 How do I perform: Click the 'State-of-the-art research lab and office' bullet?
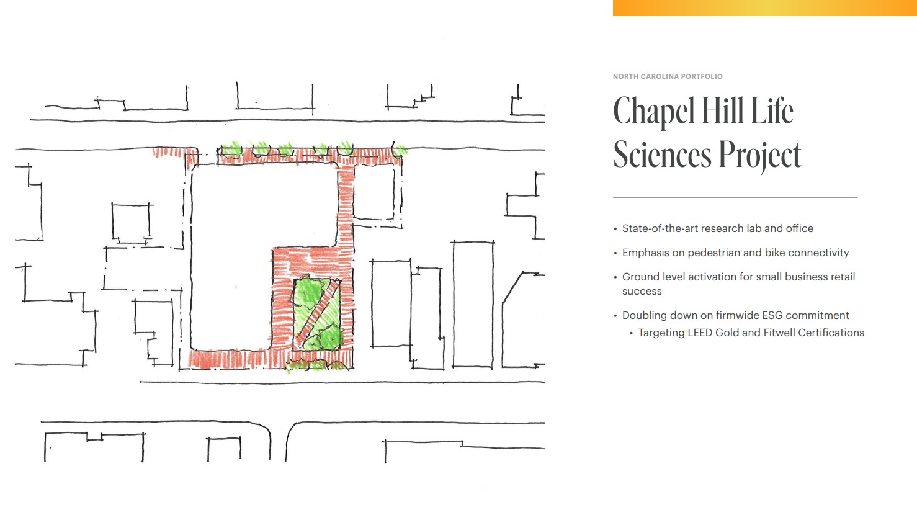[x=718, y=228]
